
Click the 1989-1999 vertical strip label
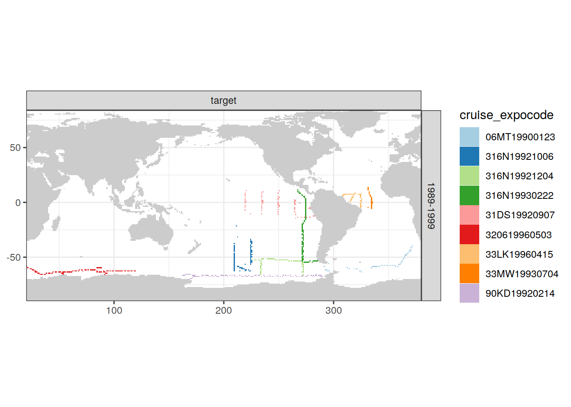431,206
